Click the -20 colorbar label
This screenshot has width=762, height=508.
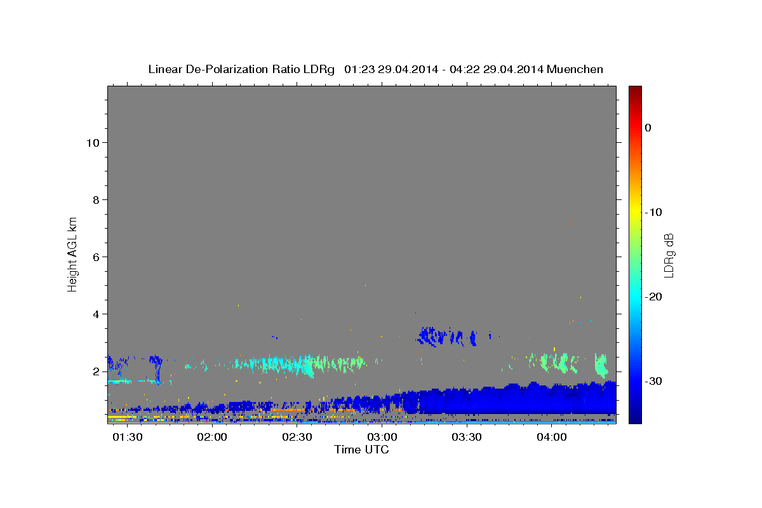click(x=654, y=297)
